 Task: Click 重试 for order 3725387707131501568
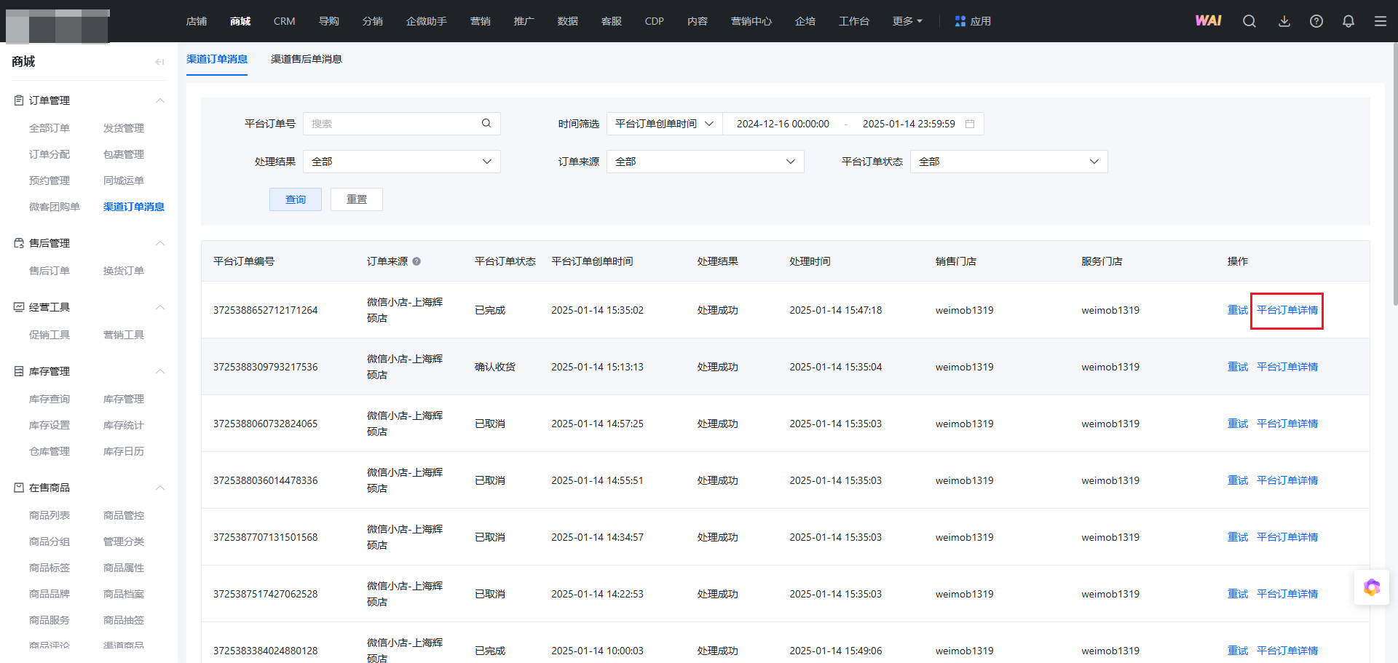point(1238,537)
